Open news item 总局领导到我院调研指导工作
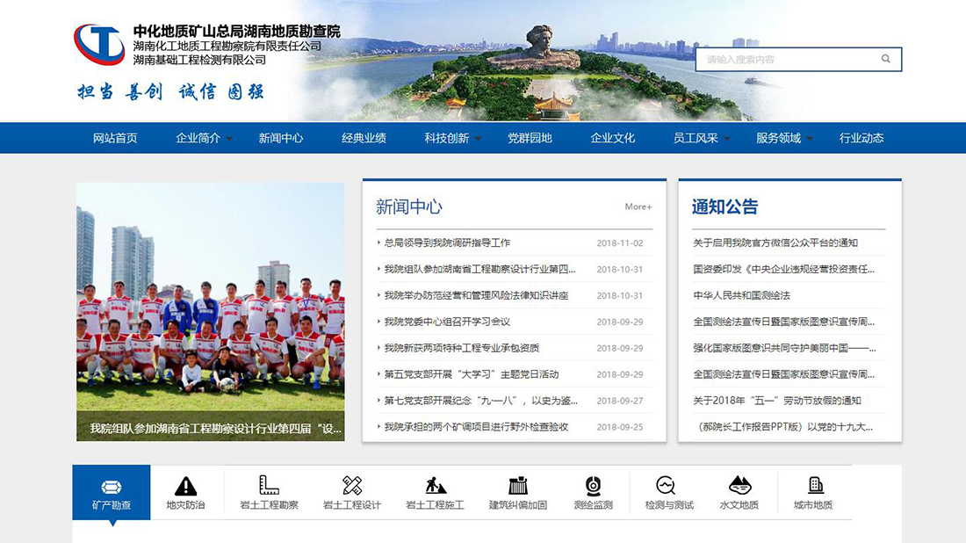 [x=447, y=243]
